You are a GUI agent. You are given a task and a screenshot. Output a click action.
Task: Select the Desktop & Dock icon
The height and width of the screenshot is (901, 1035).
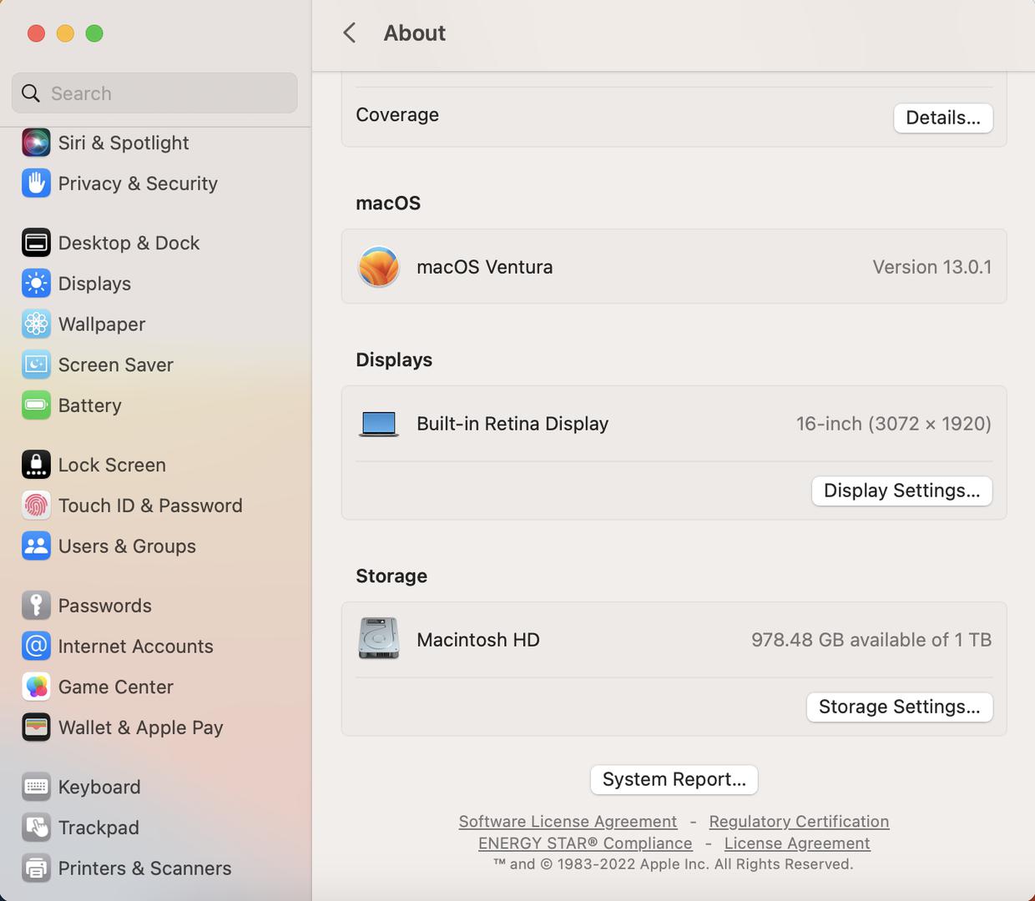36,243
